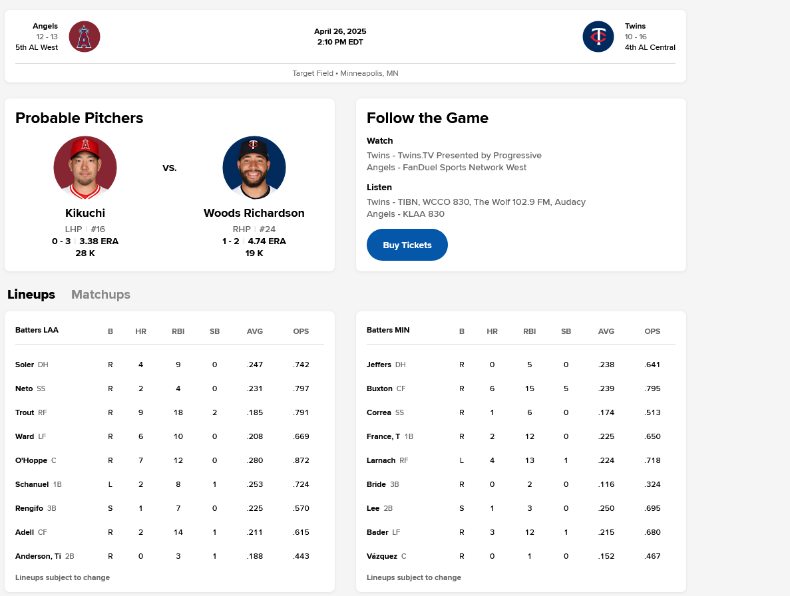Switch to the Matchups tab

click(100, 295)
